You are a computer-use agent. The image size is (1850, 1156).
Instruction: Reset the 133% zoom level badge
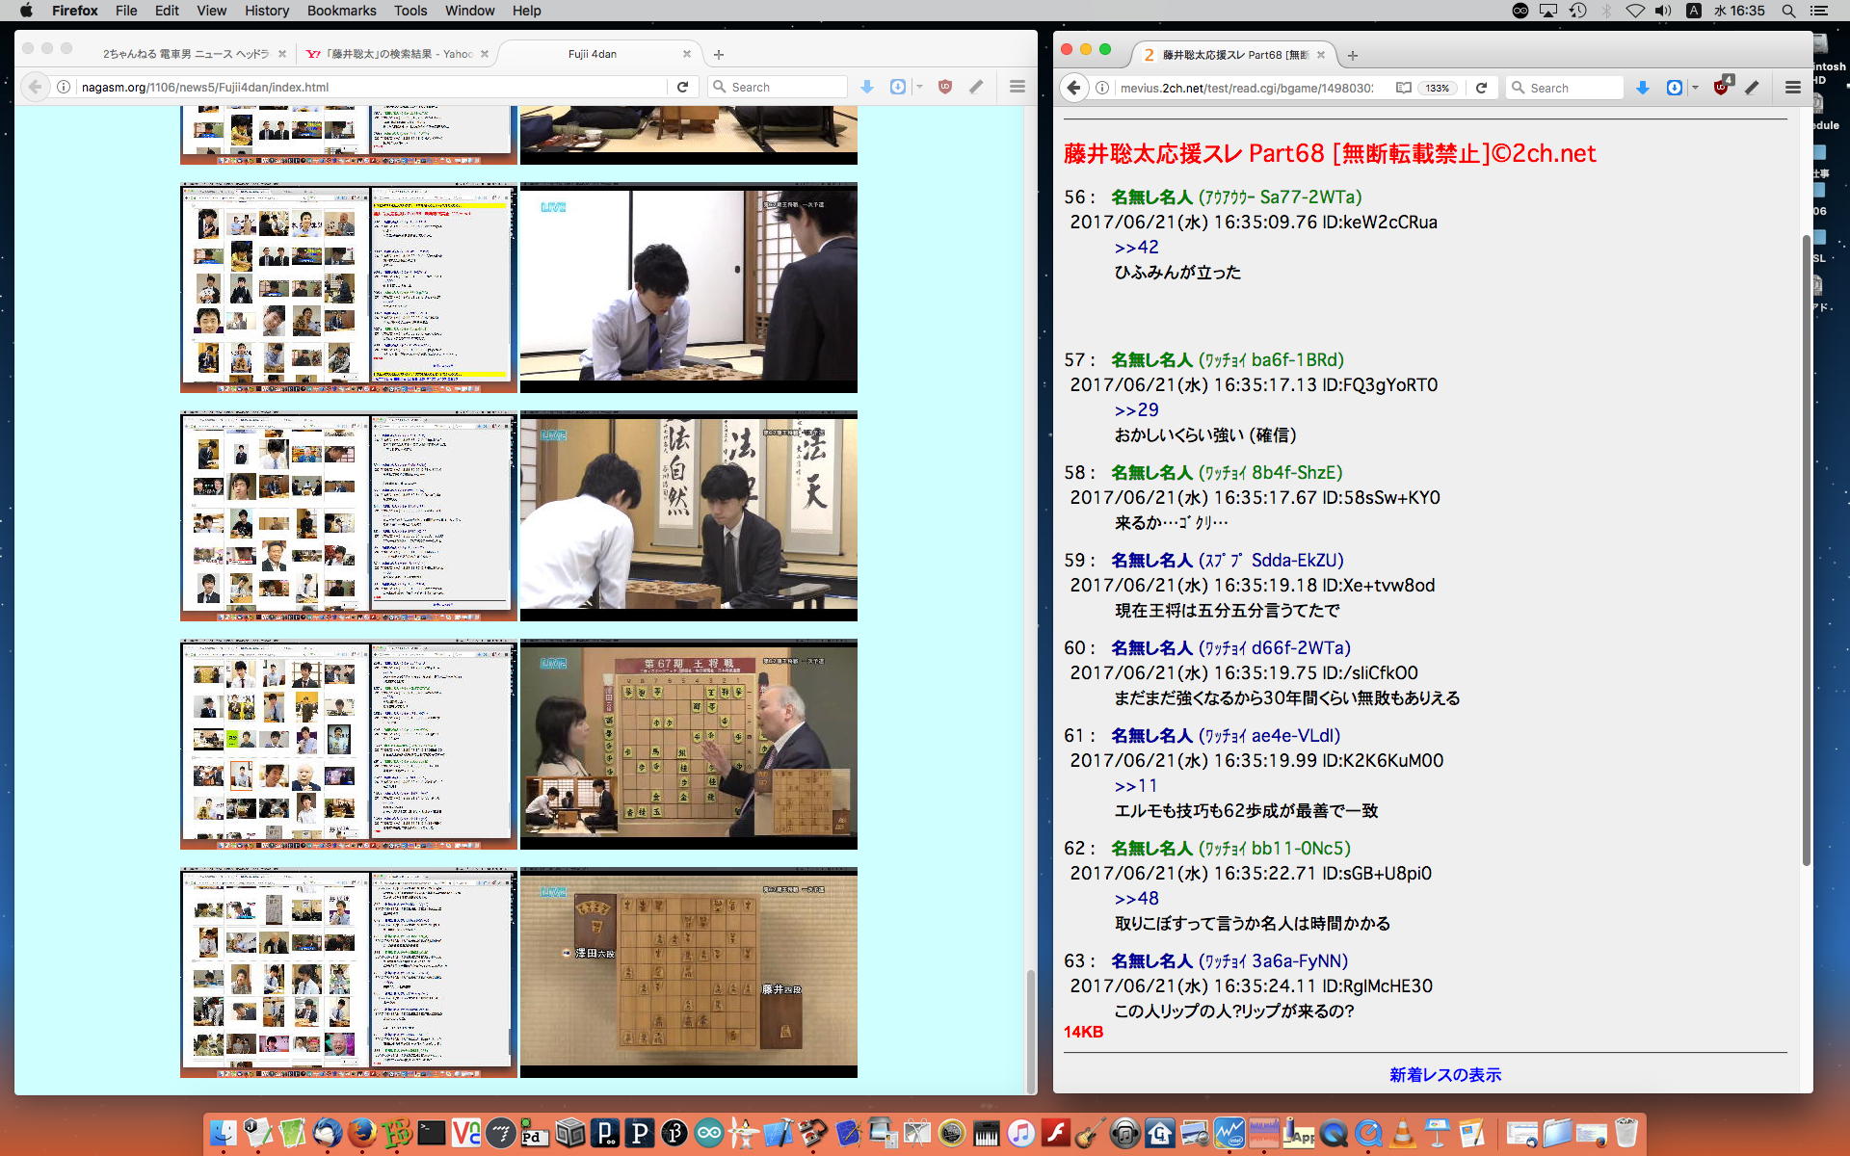(x=1438, y=88)
